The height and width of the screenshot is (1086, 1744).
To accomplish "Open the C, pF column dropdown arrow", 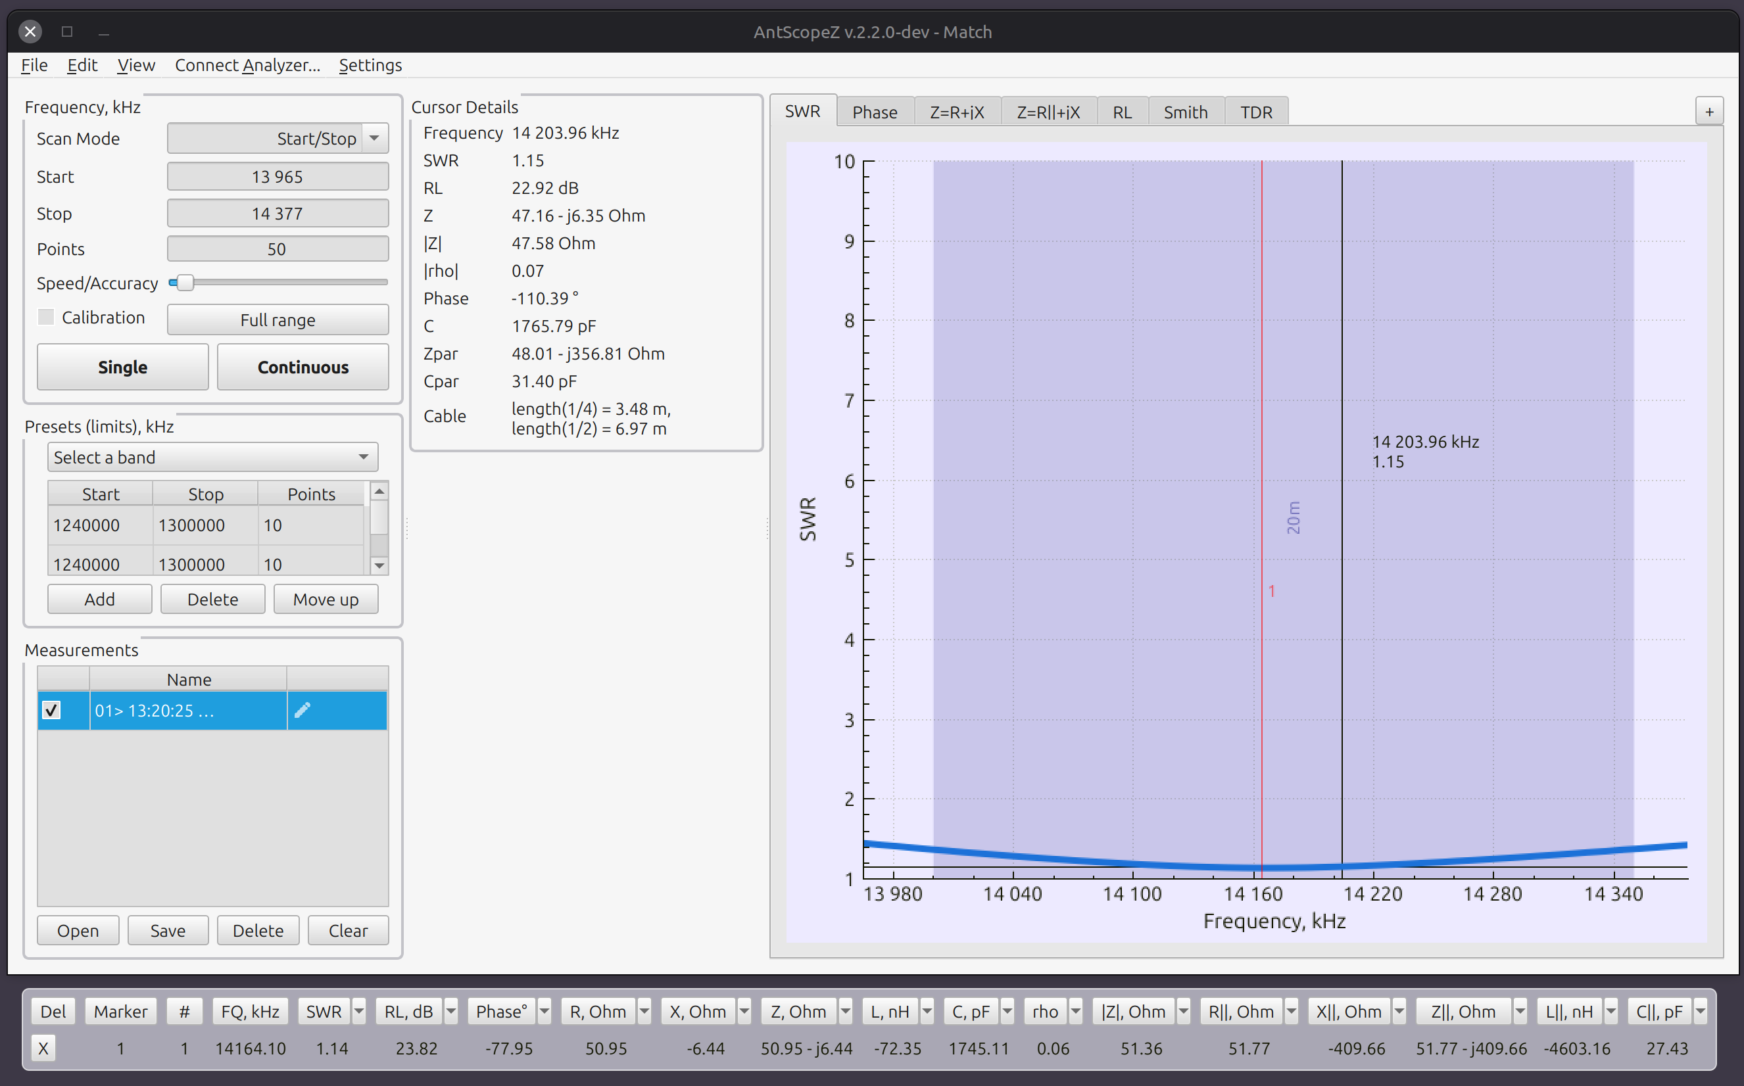I will tap(1007, 1011).
